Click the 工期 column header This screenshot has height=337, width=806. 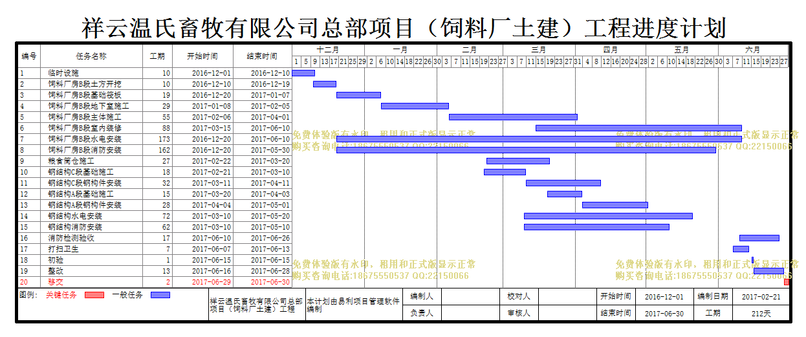click(157, 56)
